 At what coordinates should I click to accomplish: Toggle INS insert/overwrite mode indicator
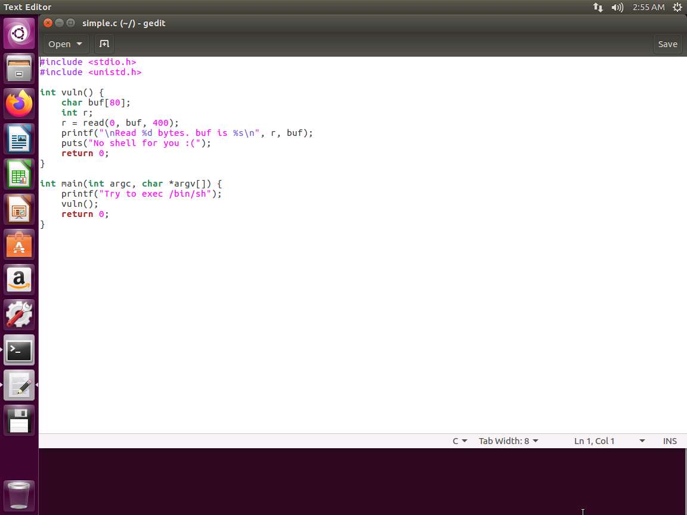click(x=670, y=441)
